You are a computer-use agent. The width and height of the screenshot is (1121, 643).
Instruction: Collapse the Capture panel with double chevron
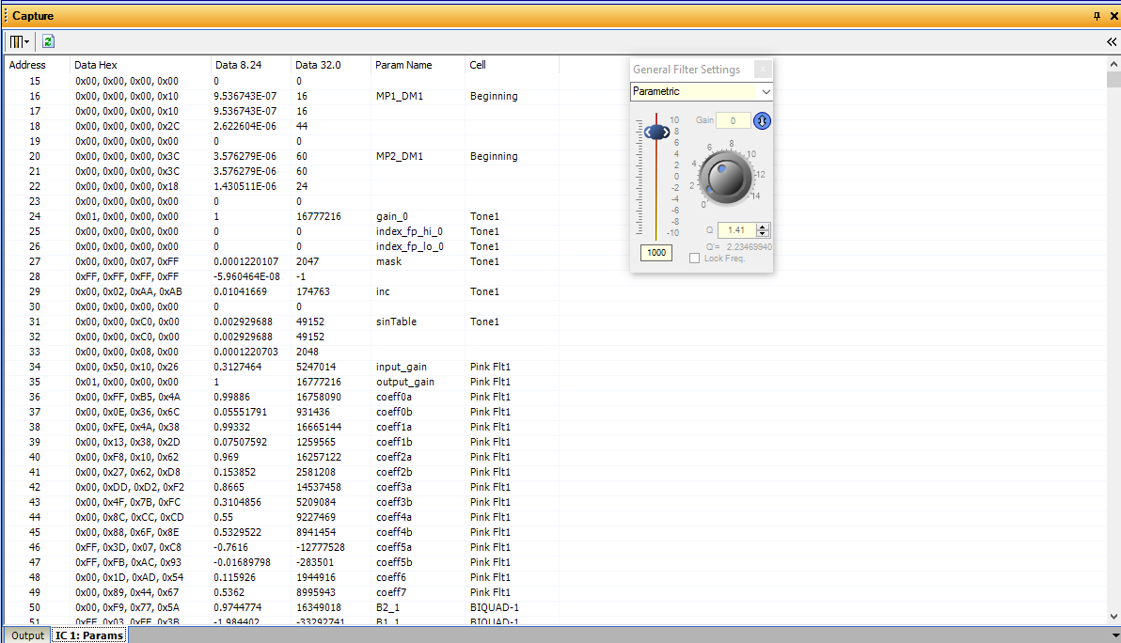[x=1112, y=41]
